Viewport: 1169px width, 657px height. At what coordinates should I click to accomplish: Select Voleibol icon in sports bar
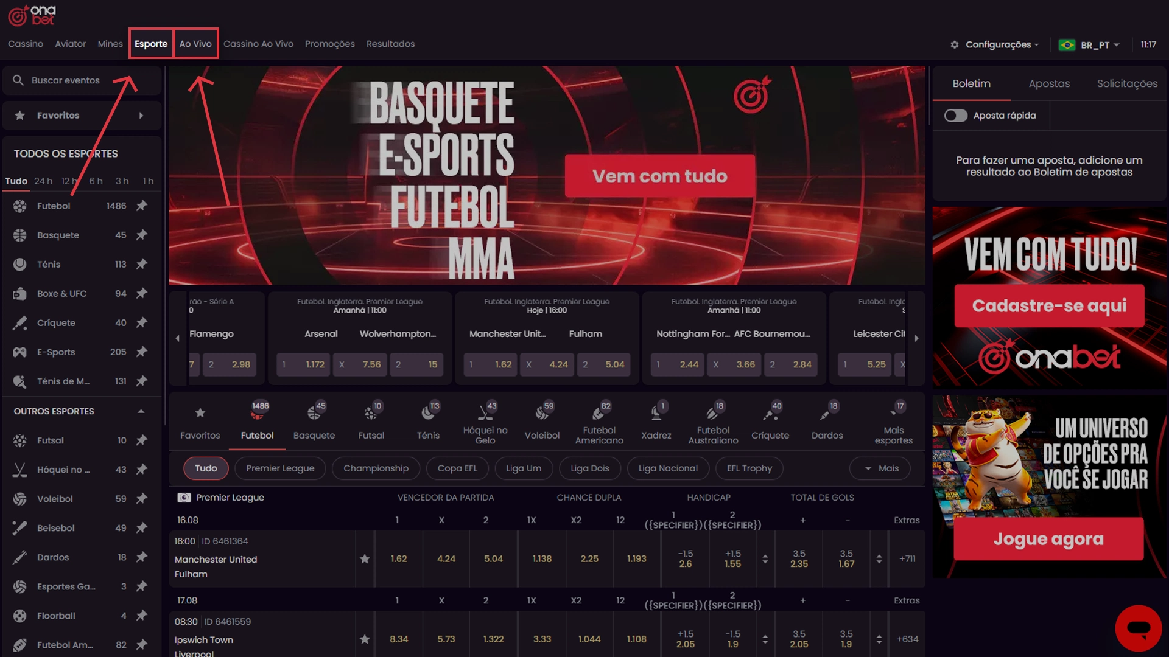pyautogui.click(x=542, y=413)
